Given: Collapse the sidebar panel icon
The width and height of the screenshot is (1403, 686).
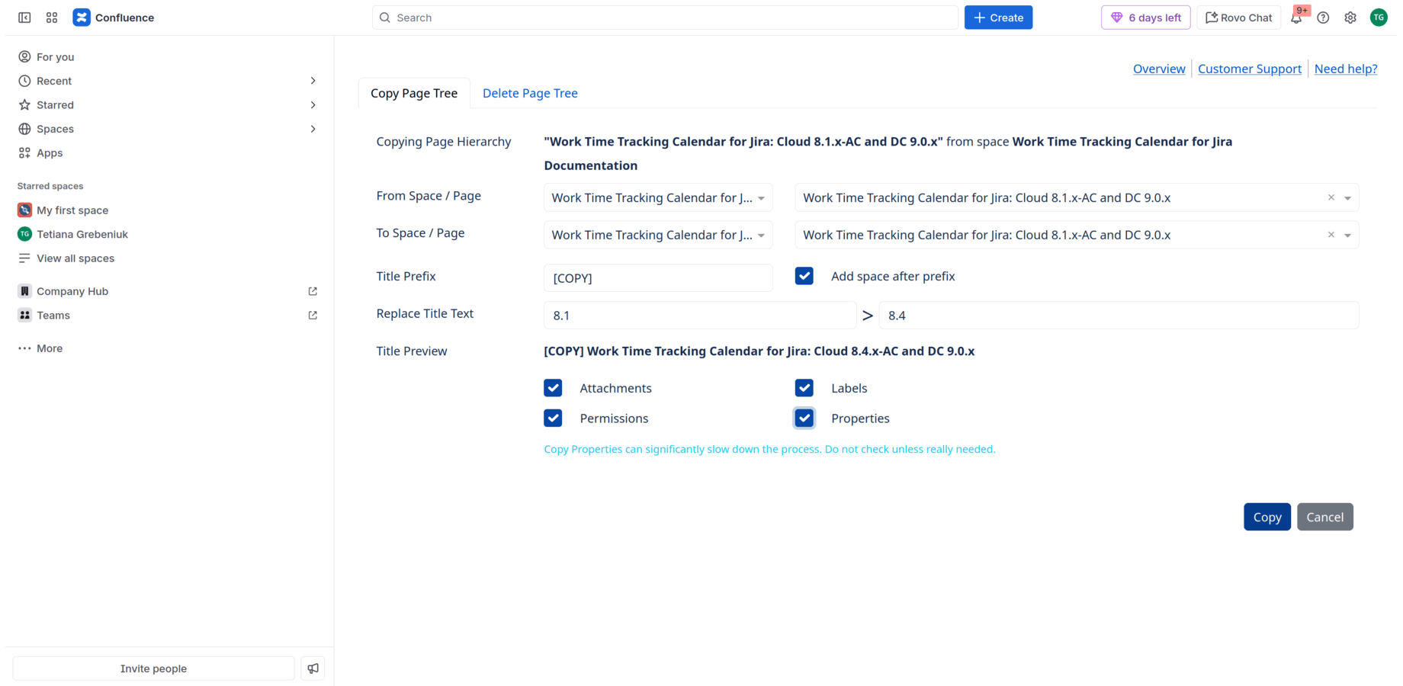Looking at the screenshot, I should [x=24, y=18].
